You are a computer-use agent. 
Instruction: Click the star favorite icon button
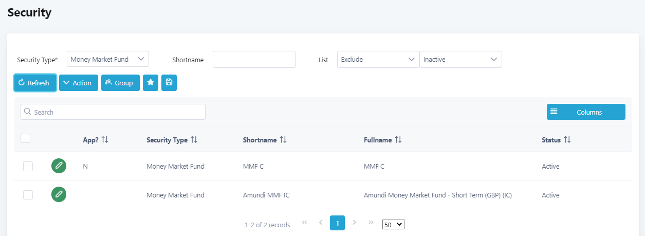point(151,83)
